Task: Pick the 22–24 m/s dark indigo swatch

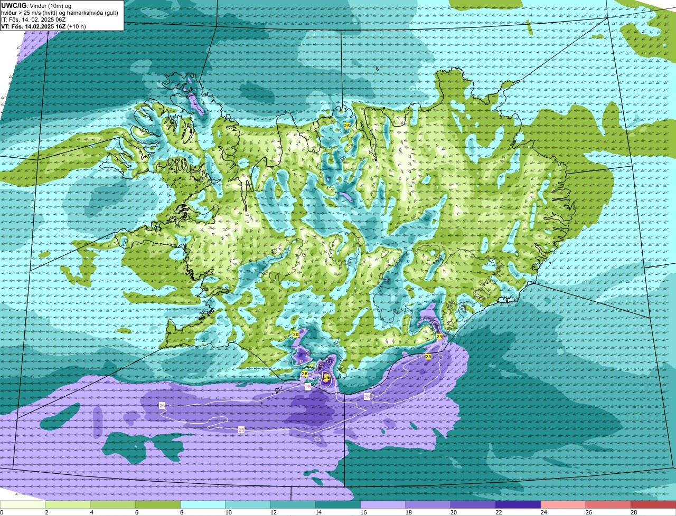Action: point(518,504)
